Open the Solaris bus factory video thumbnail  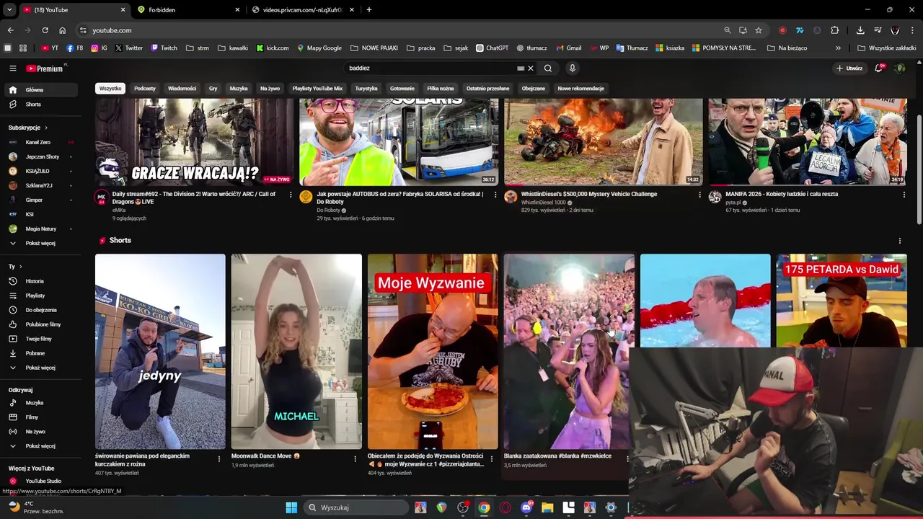coord(399,142)
